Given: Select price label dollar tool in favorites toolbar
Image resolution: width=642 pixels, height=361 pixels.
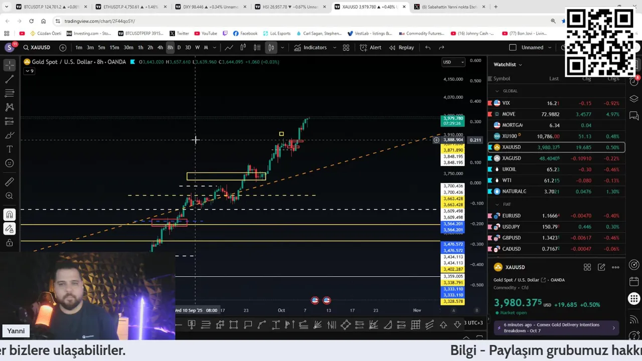Looking at the screenshot, I should 192,325.
